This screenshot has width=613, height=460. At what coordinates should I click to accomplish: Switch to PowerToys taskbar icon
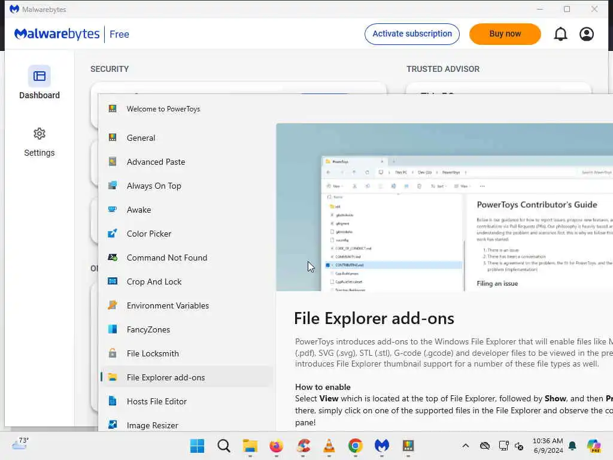pos(408,446)
